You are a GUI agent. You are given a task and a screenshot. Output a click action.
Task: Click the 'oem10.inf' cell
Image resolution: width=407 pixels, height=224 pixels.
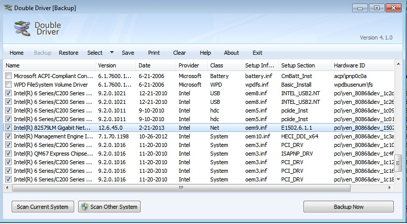pyautogui.click(x=257, y=136)
